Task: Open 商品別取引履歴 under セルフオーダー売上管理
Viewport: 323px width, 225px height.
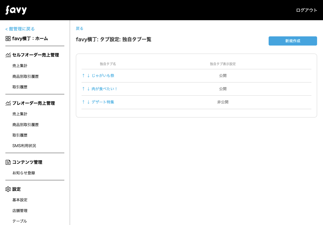Action: coord(26,77)
